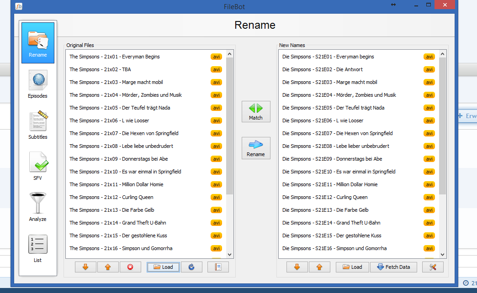Select 'The Simpsons - 21x15 - Der gestohlene Kuss'
The image size is (477, 293).
[x=146, y=235]
